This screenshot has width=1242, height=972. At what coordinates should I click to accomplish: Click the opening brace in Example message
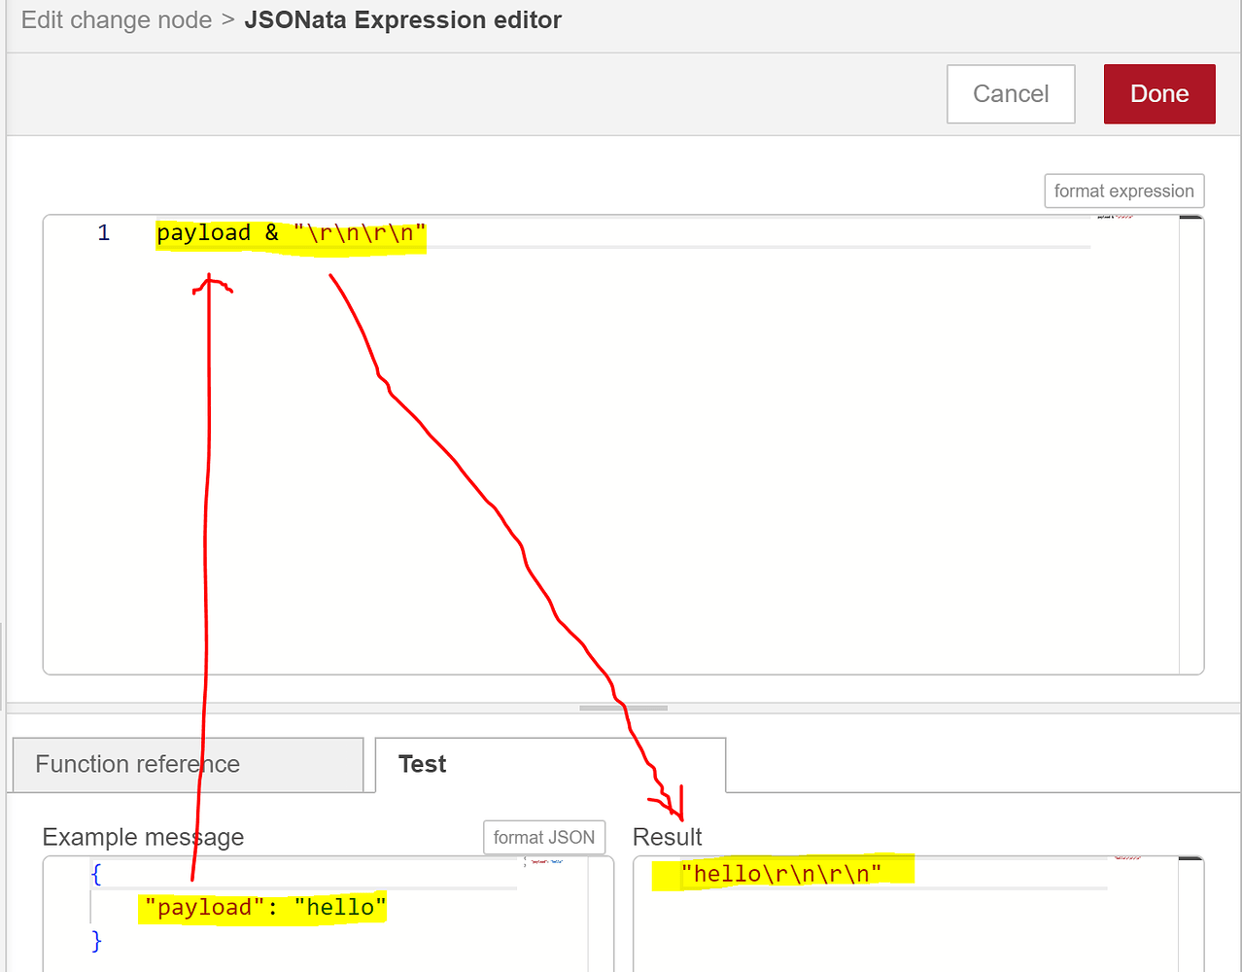(96, 875)
